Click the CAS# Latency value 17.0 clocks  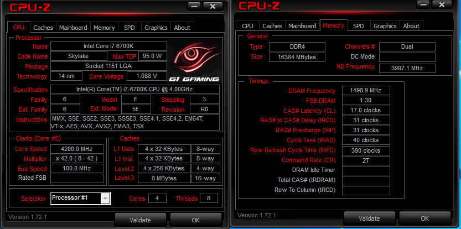point(366,110)
